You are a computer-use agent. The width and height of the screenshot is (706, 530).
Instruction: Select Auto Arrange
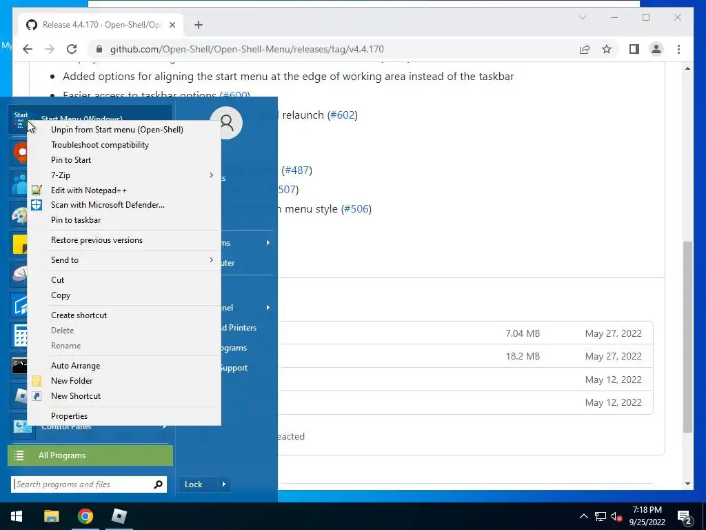tap(76, 366)
